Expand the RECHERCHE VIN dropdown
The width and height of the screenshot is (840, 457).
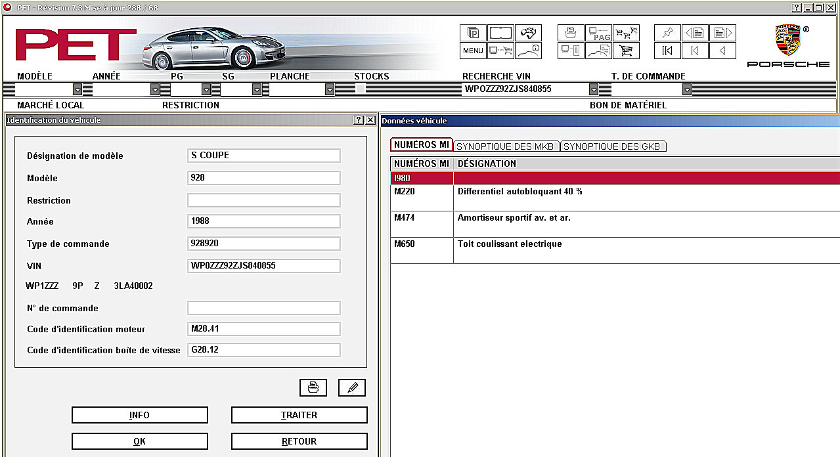pos(594,89)
